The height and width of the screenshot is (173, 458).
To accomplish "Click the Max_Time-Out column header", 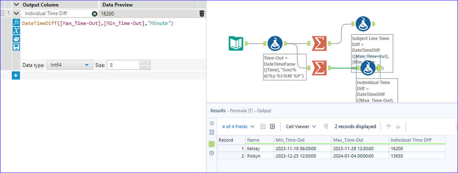I will click(360, 140).
